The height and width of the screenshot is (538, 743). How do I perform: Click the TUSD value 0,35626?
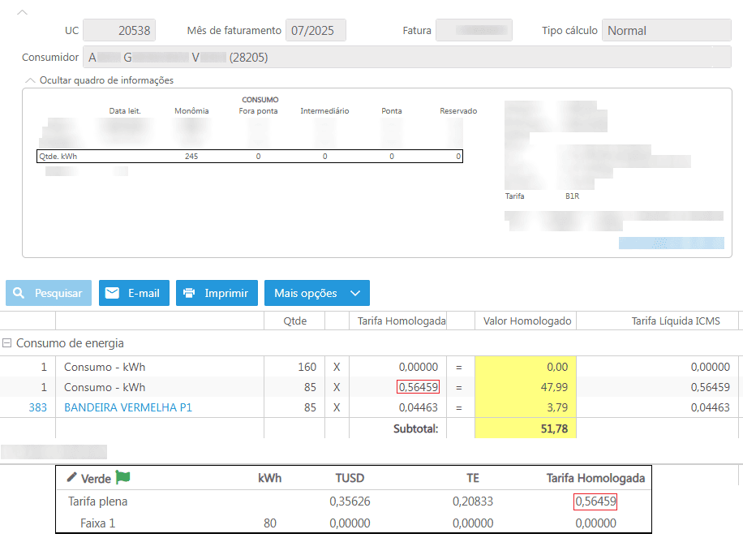pyautogui.click(x=350, y=501)
